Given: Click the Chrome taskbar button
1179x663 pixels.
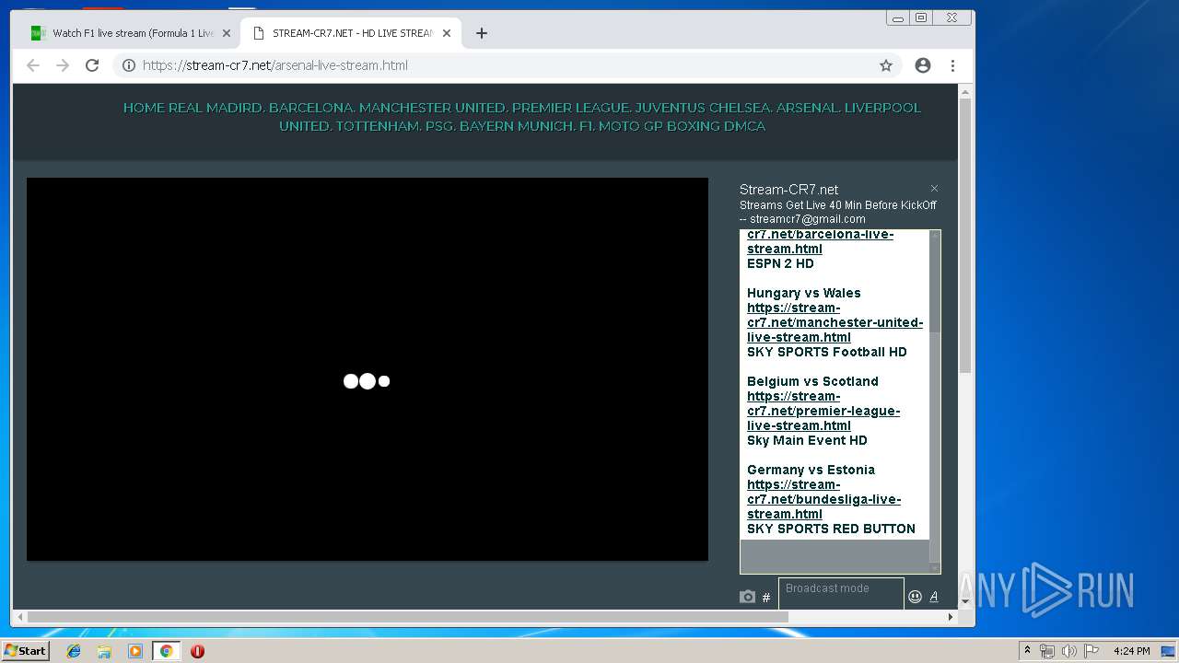Looking at the screenshot, I should point(167,651).
